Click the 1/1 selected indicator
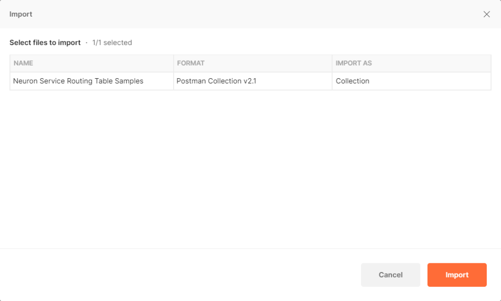The width and height of the screenshot is (501, 301). pos(112,43)
